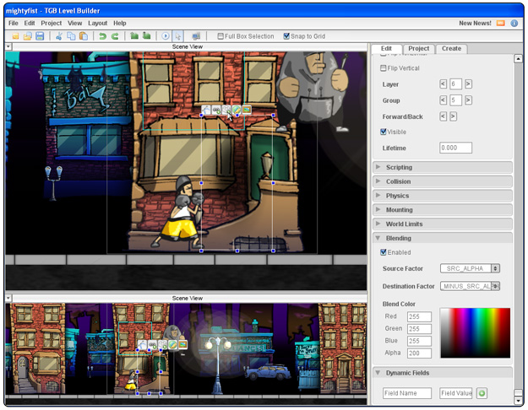Screen dimensions: 528x410
Task: Click the New project toolbar icon
Action: (15, 36)
